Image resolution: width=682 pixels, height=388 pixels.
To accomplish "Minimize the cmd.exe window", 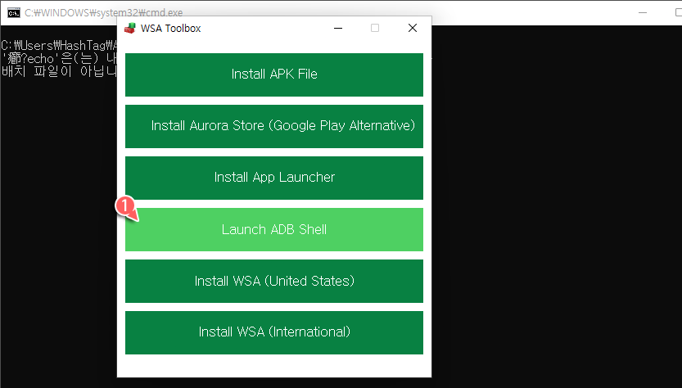I will [643, 12].
